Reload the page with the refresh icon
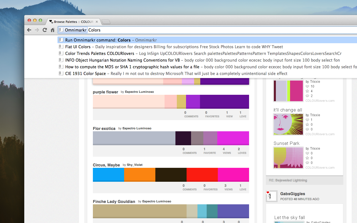This screenshot has width=357, height=223. [45, 30]
